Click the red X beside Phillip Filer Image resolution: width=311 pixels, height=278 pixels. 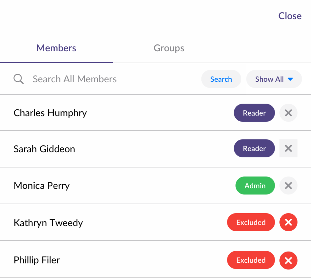coord(288,260)
